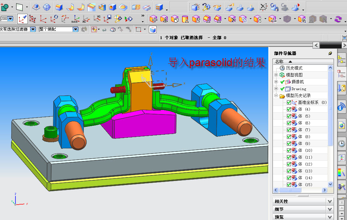Open the 200 value dropdown
347x220 pixels.
10,19
